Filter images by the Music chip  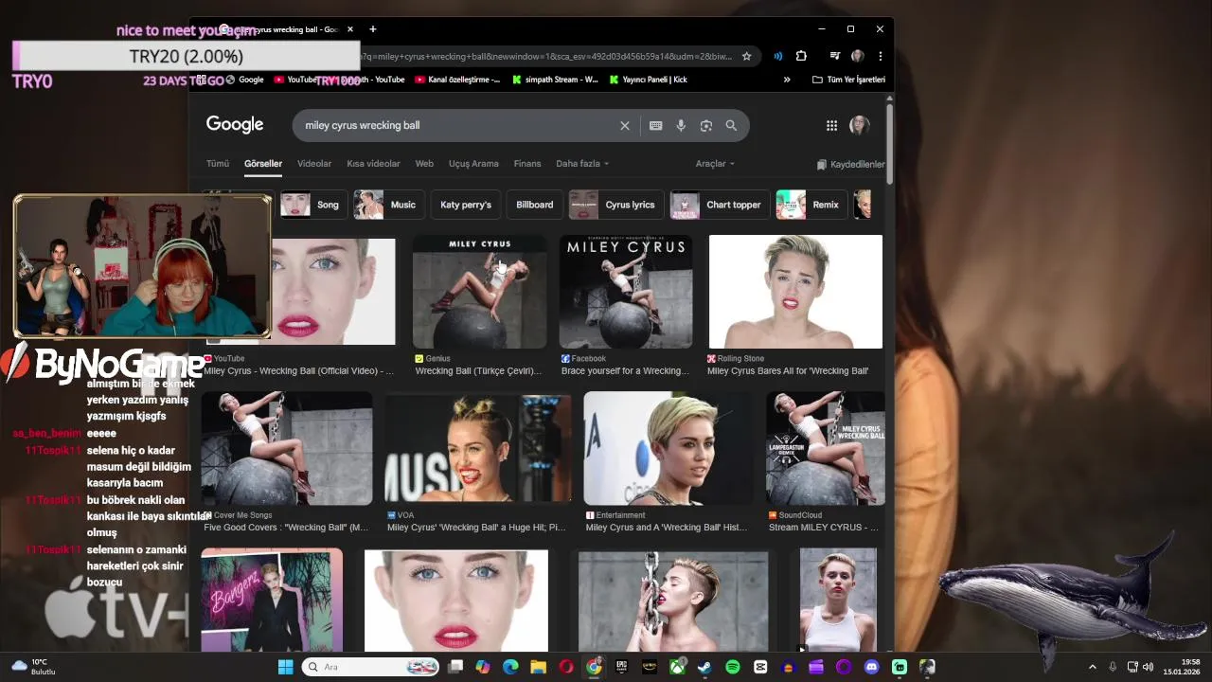(x=388, y=205)
